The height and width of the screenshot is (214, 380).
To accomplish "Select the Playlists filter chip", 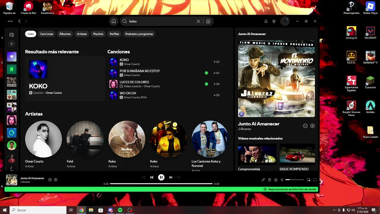I will (98, 34).
